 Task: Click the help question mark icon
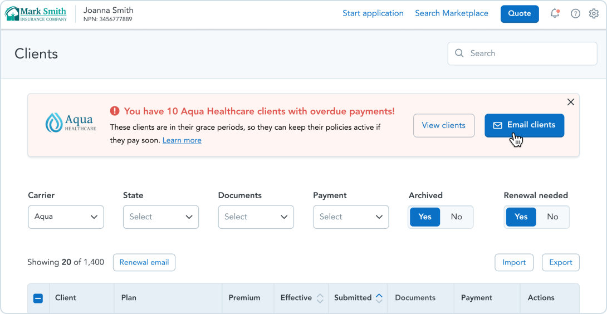click(576, 13)
